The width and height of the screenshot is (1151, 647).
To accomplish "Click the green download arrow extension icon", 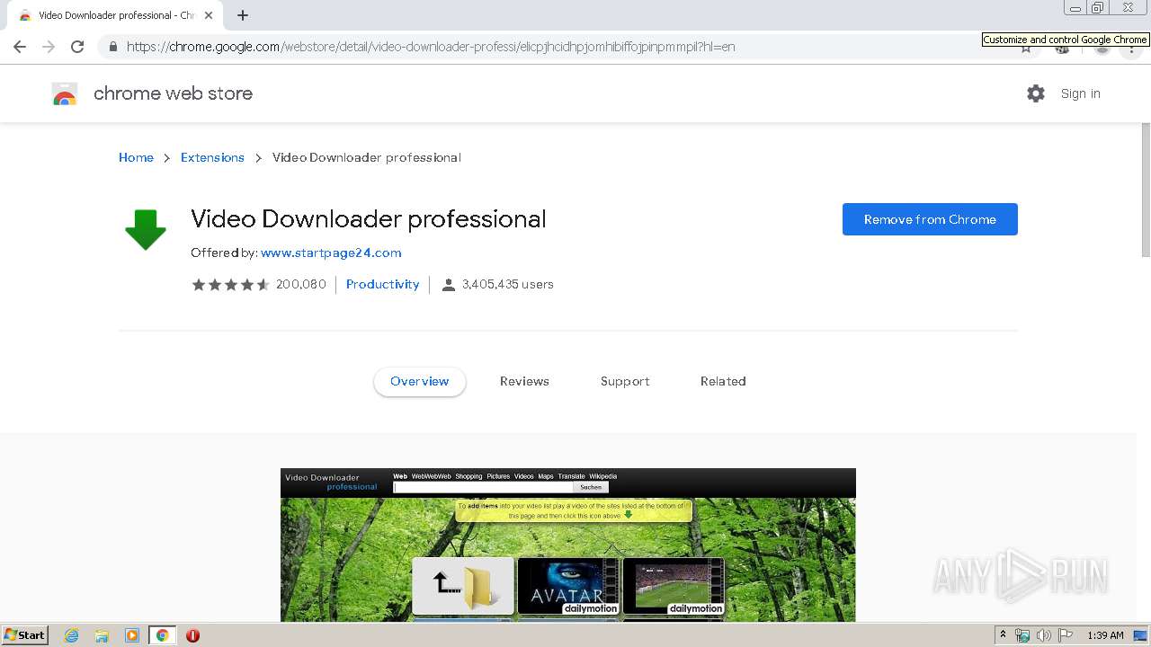I will (146, 229).
